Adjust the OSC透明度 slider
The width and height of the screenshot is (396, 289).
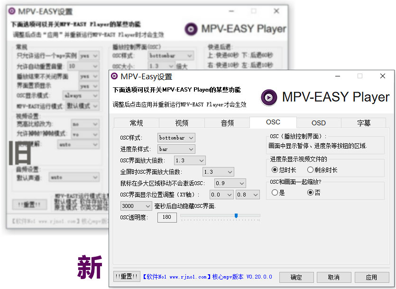[x=236, y=216]
